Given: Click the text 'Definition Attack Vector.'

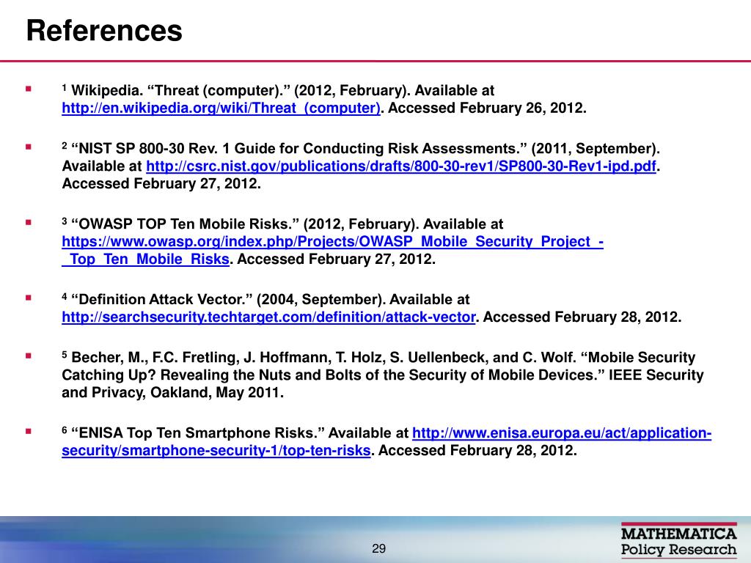Looking at the screenshot, I should (162, 300).
